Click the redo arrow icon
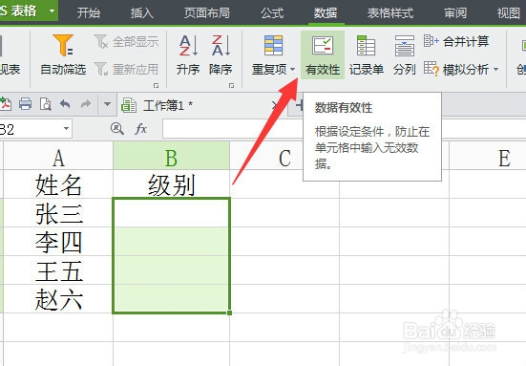 [x=86, y=104]
